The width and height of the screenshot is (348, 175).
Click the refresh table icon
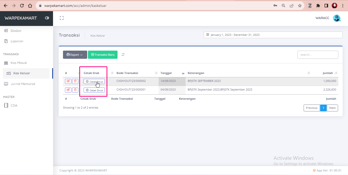(123, 54)
